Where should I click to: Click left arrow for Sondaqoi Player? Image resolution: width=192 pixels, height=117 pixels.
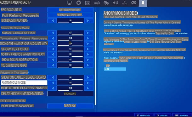(x=53, y=21)
